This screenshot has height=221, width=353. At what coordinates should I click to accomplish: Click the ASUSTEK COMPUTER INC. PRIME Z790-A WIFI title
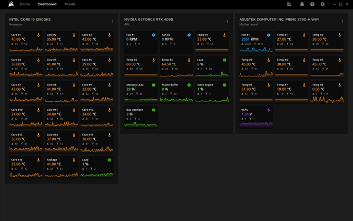[x=279, y=20]
